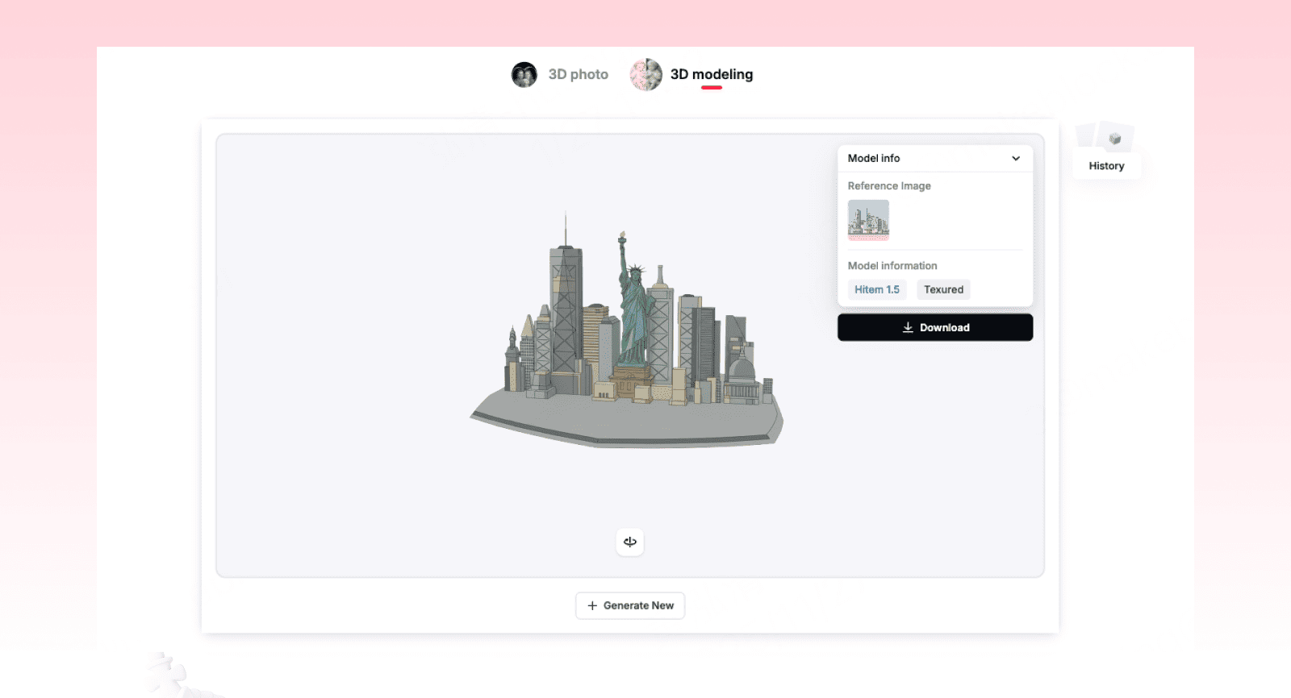Toggle the model auto-rotate icon
This screenshot has width=1291, height=698.
click(630, 542)
